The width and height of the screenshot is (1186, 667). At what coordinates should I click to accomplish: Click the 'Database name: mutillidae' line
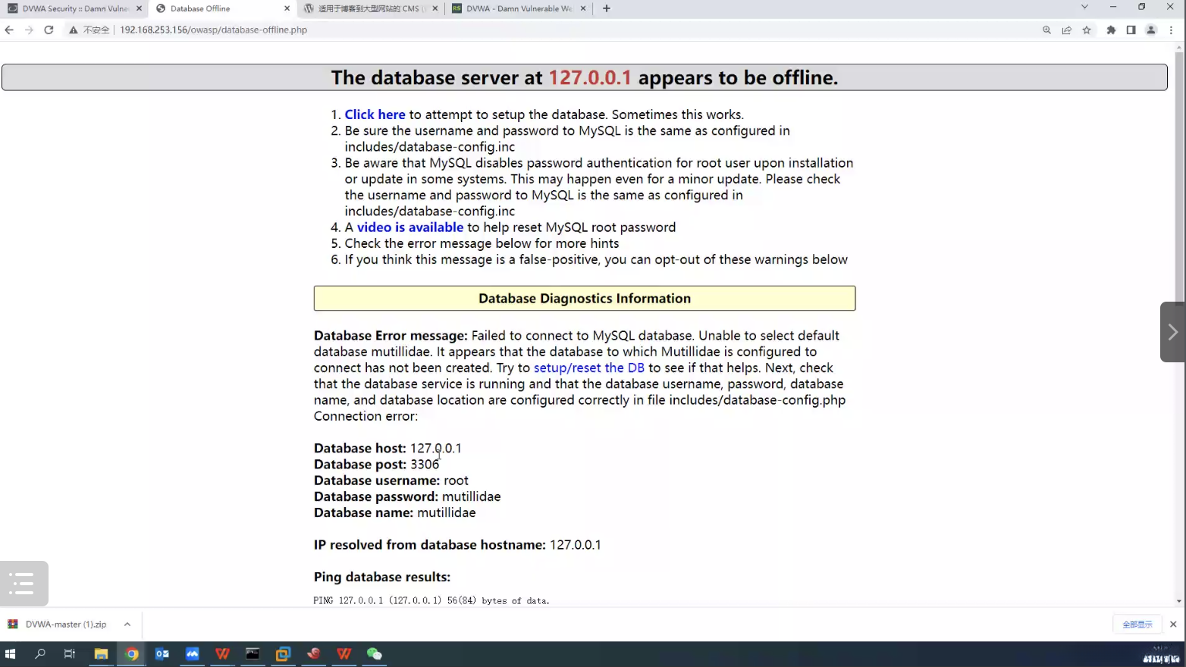click(x=395, y=513)
